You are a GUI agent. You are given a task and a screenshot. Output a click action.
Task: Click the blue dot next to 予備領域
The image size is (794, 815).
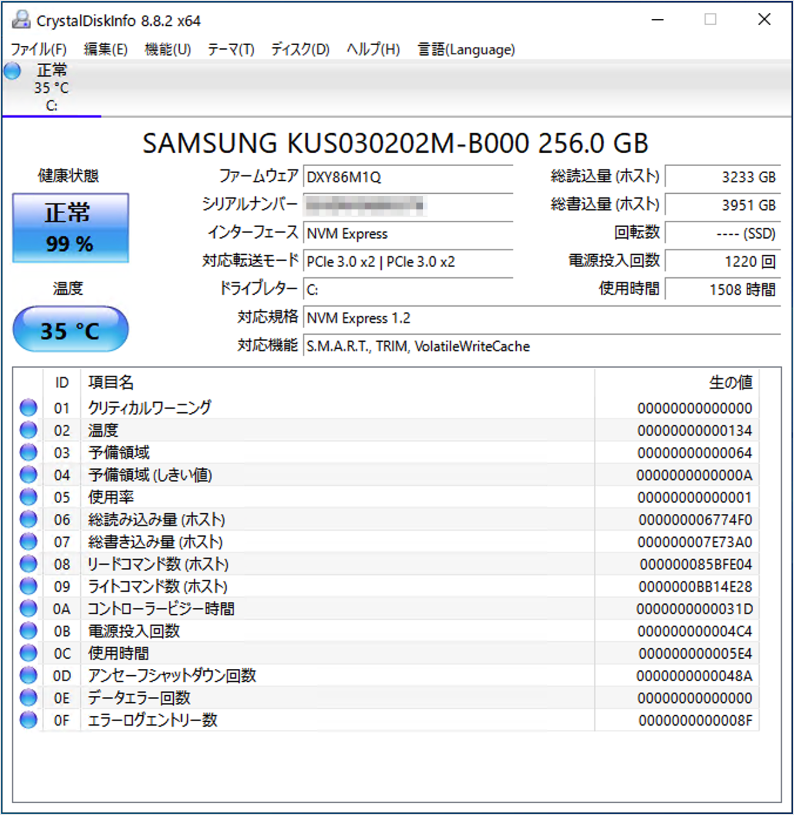click(x=28, y=452)
